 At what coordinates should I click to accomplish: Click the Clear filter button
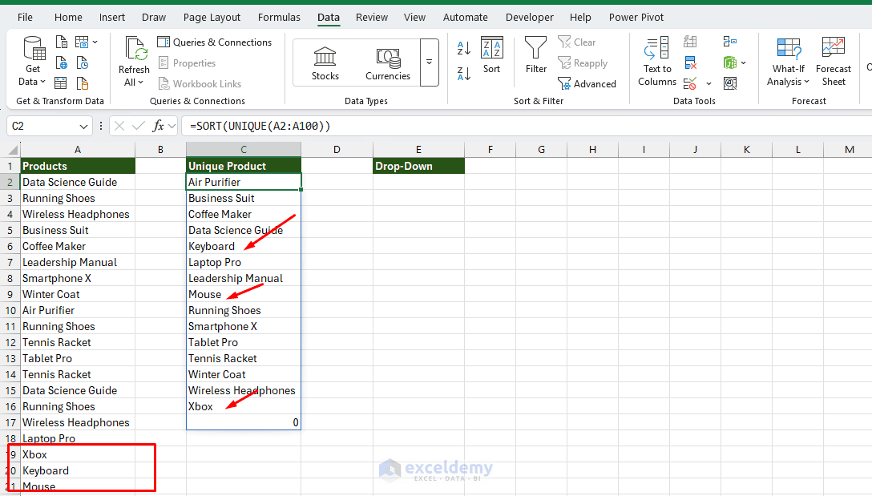coord(577,42)
